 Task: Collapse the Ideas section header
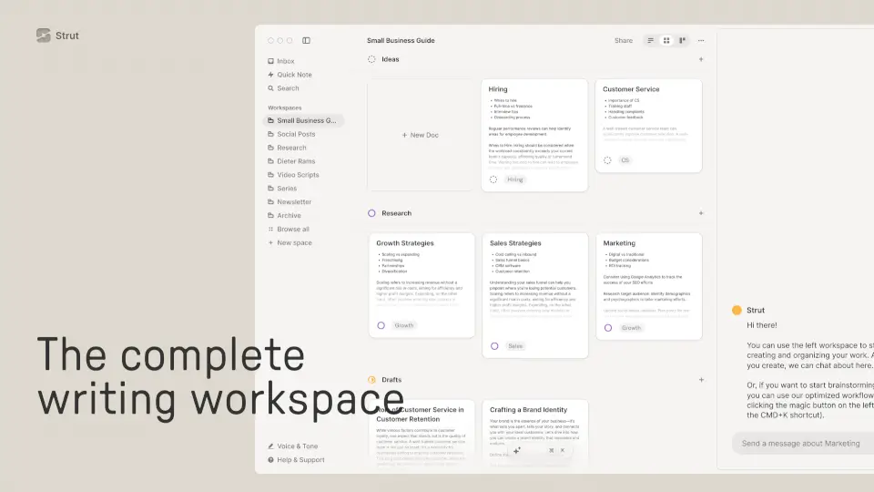[x=389, y=59]
